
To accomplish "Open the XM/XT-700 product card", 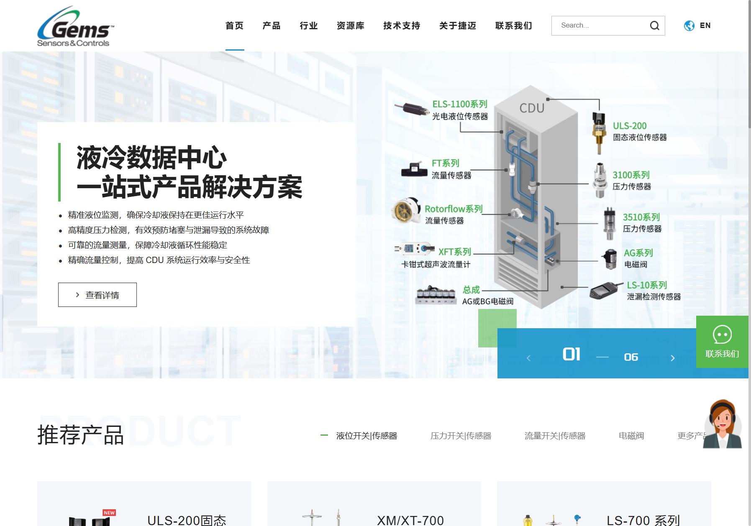I will tap(374, 503).
